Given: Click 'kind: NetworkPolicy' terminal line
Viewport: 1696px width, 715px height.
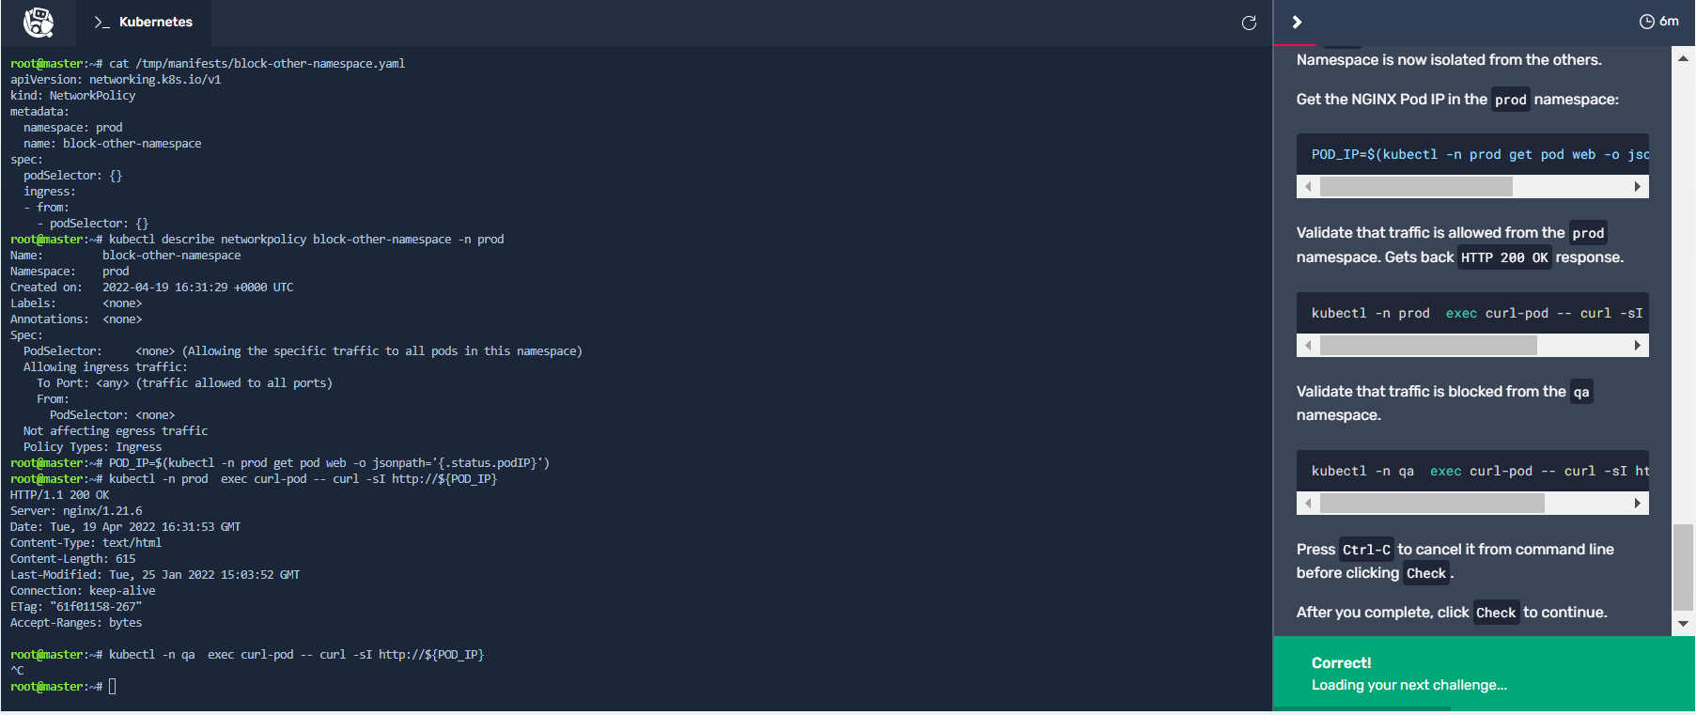Looking at the screenshot, I should point(72,96).
